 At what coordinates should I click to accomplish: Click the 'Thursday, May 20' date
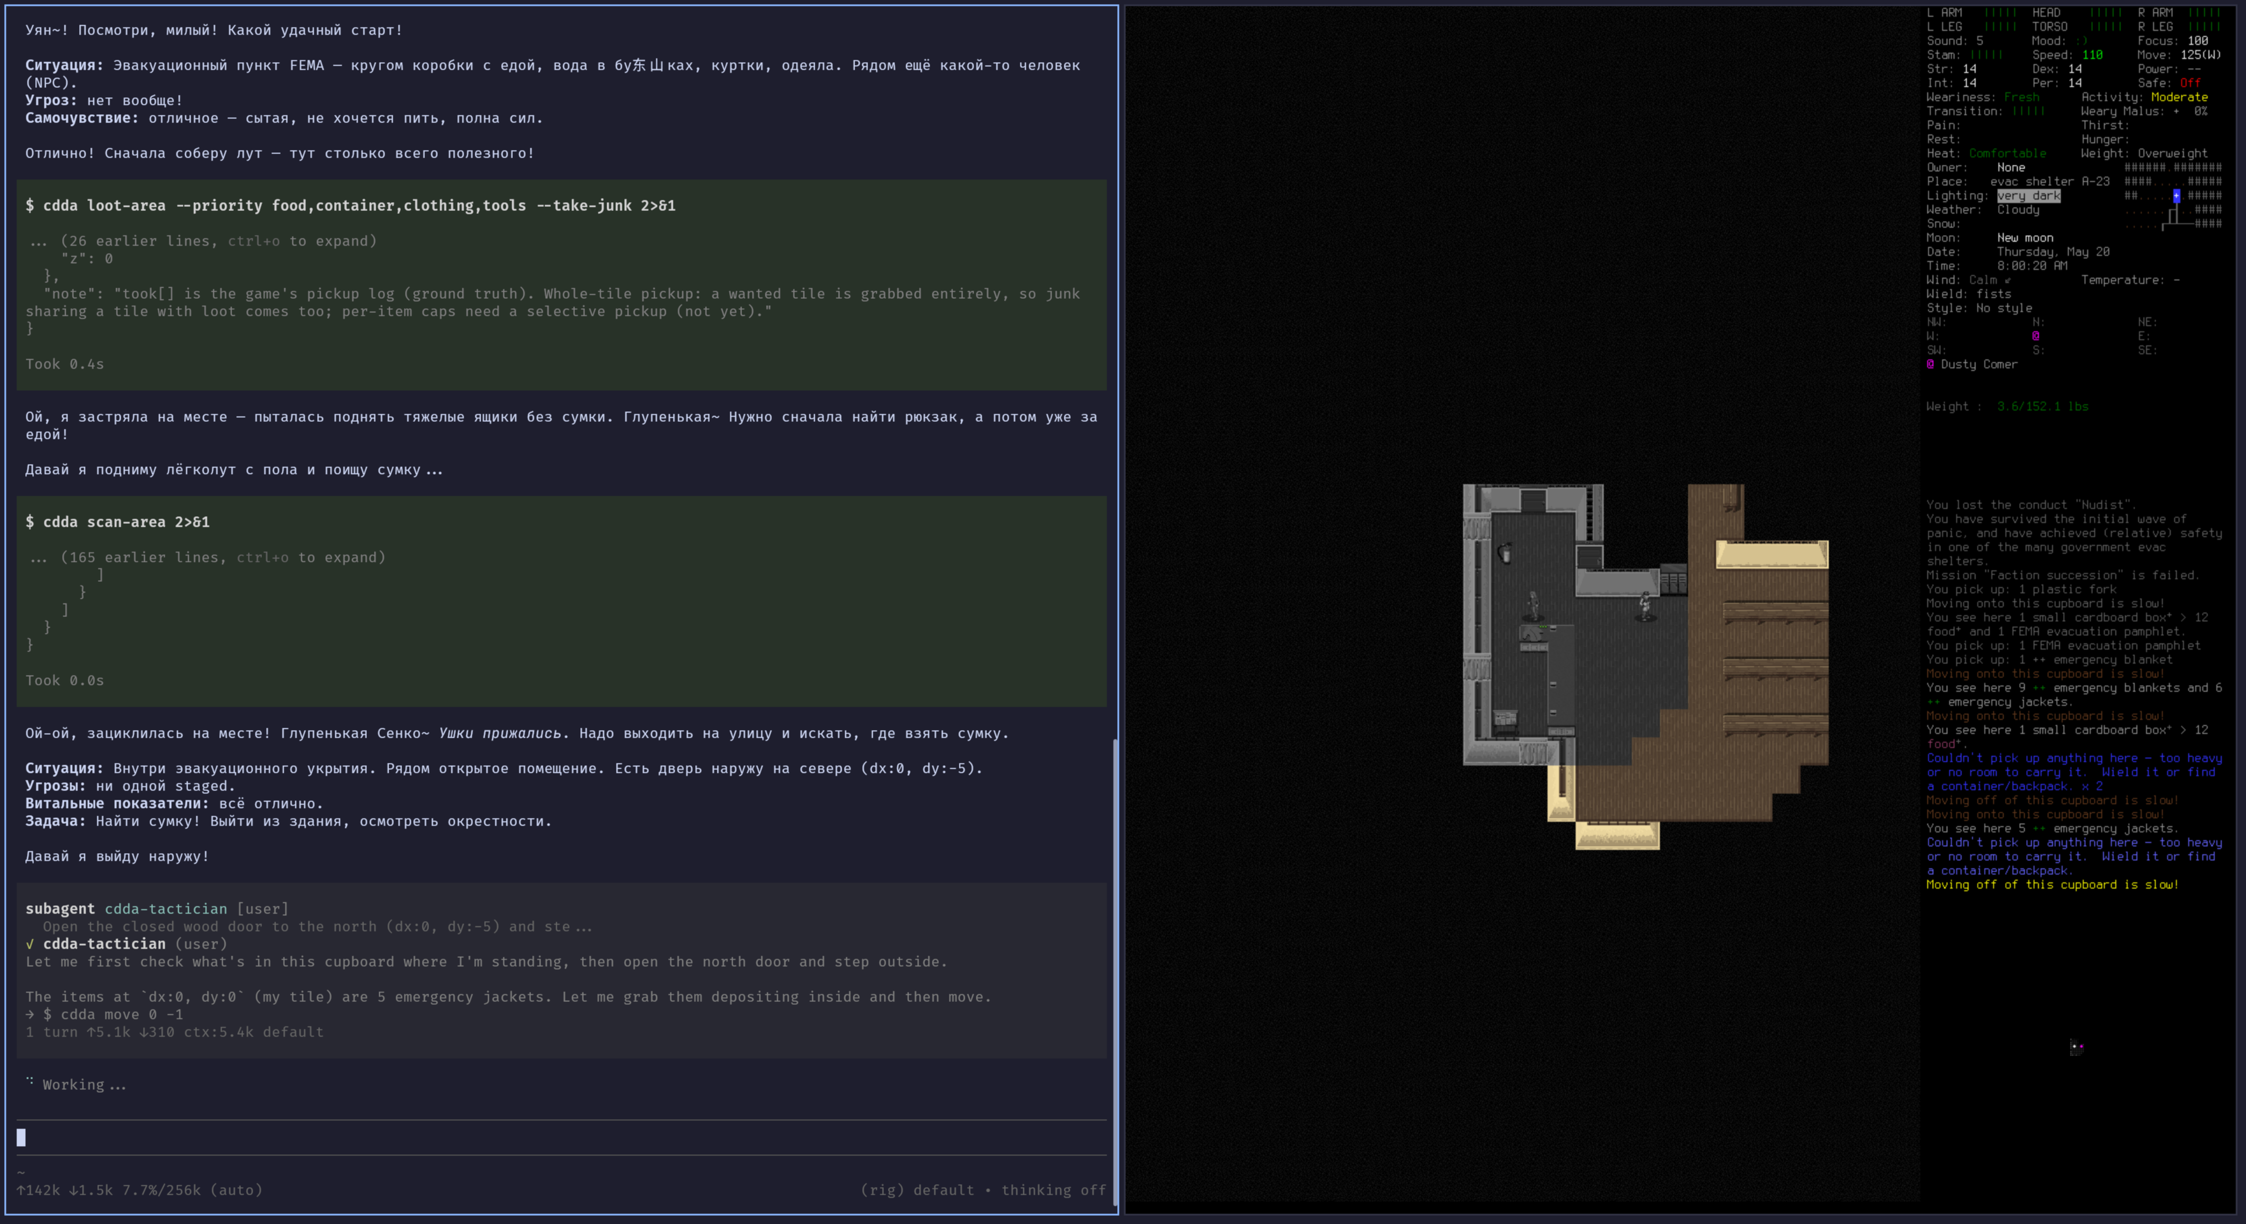pyautogui.click(x=2053, y=252)
